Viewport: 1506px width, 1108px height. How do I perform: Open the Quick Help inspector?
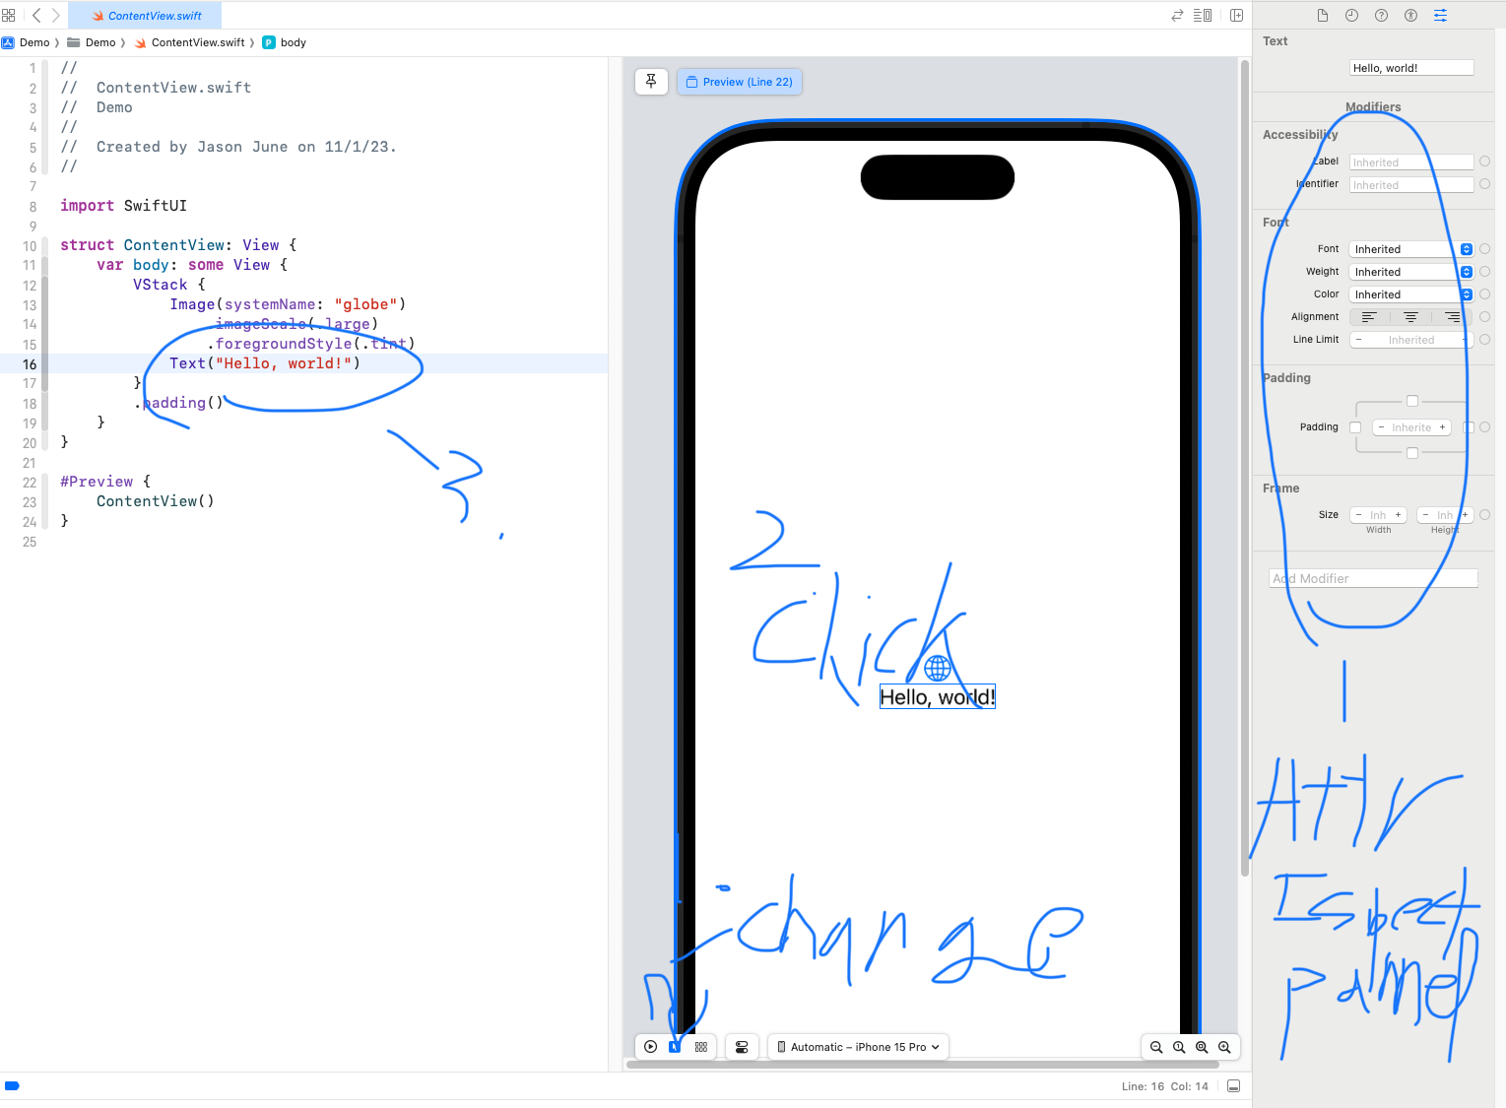point(1381,15)
